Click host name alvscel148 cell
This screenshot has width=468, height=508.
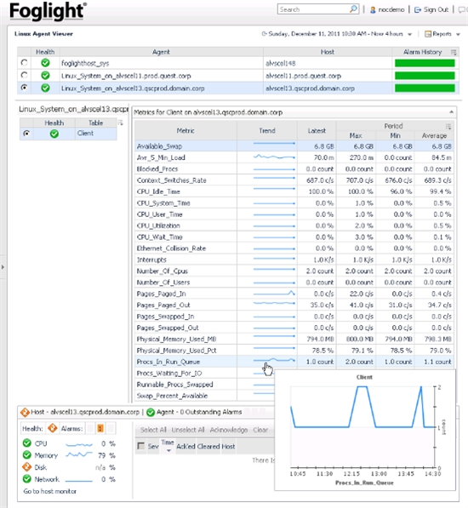pos(281,63)
